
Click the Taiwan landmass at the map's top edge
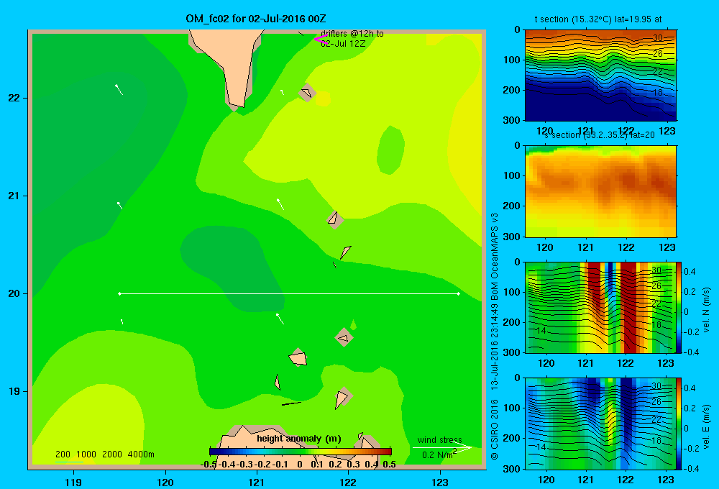point(232,64)
